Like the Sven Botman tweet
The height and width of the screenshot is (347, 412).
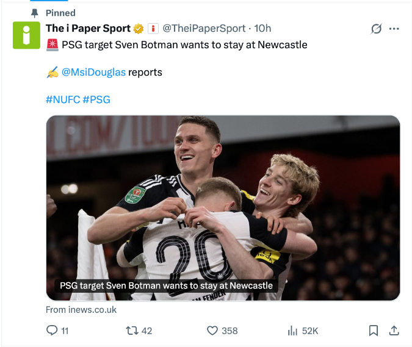pos(212,331)
